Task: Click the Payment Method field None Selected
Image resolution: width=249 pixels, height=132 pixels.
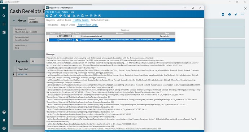Action: pos(29,39)
